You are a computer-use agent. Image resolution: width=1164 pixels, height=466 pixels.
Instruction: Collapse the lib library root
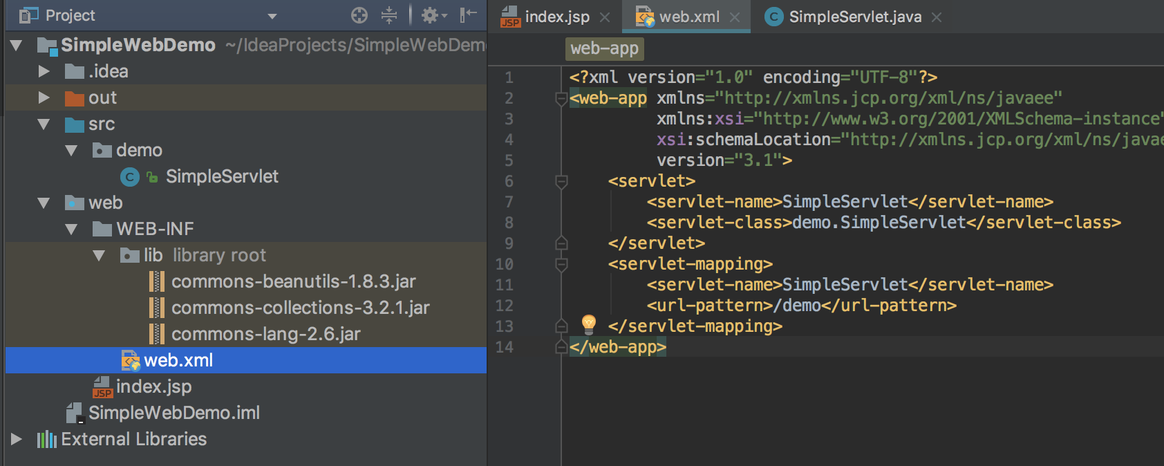point(99,256)
